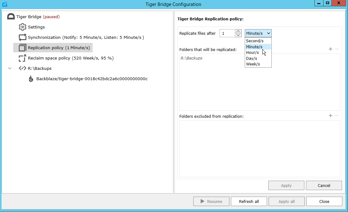Click the Cancel button
The image size is (348, 212).
tap(324, 185)
